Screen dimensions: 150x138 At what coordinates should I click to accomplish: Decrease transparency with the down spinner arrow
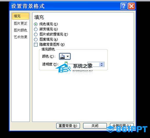point(102,65)
